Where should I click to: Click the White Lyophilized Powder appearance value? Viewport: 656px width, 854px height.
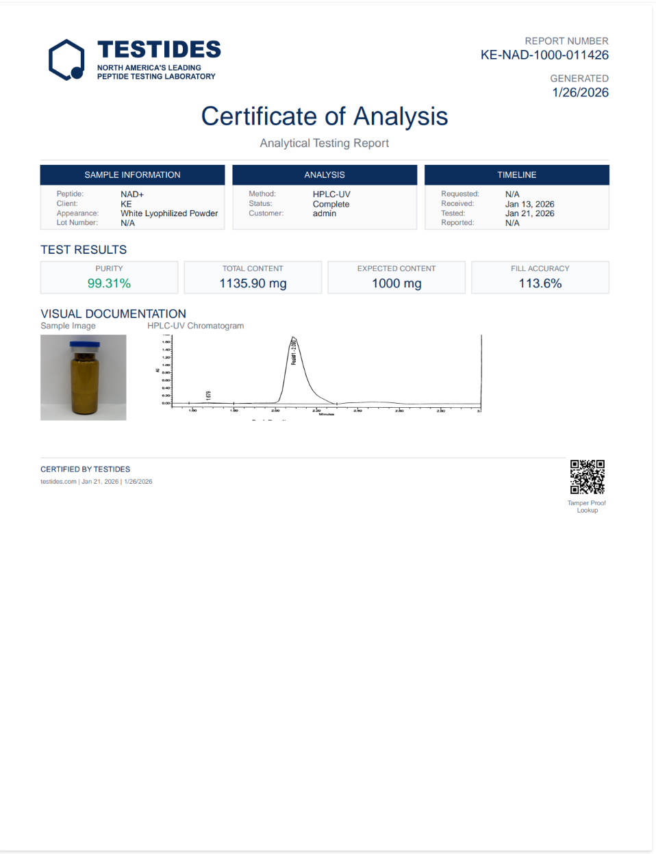(x=169, y=213)
